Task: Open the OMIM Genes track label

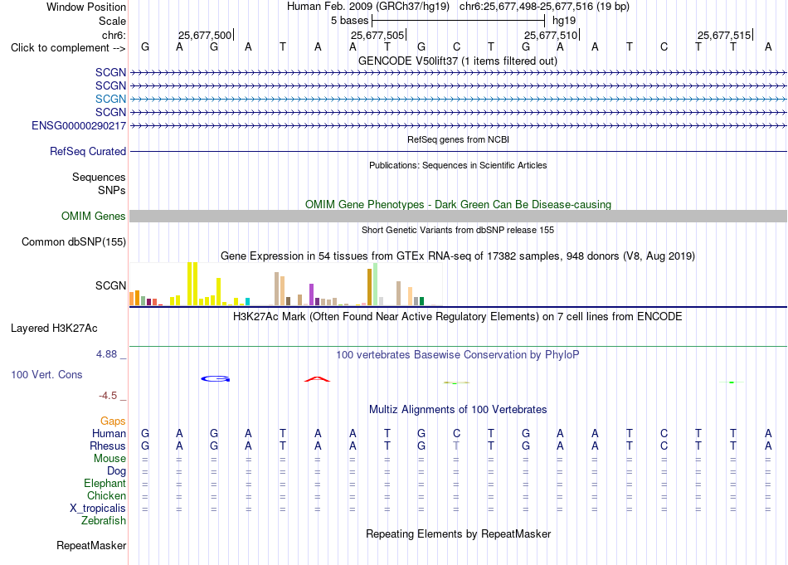Action: tap(93, 217)
